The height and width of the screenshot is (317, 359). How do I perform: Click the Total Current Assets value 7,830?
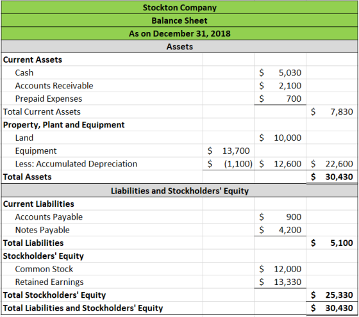pos(341,112)
